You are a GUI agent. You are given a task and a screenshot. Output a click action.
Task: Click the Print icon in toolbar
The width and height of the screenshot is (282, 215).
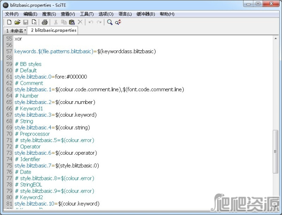(45, 22)
